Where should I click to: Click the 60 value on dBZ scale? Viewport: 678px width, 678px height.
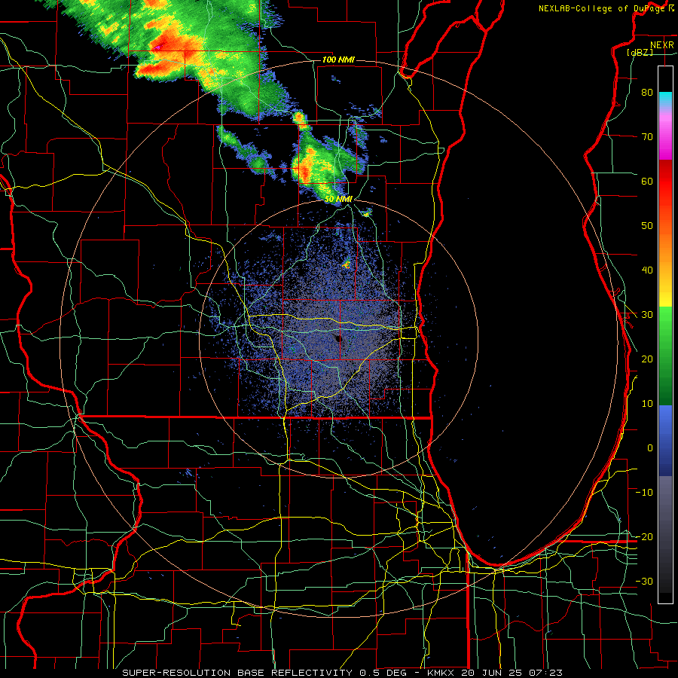coord(647,181)
